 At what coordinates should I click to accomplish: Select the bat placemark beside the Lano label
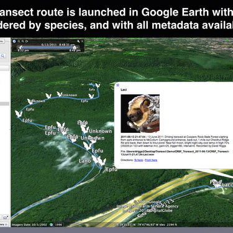(x=95, y=159)
